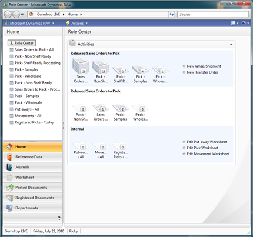Click the Edit Movement Worksheet link
This screenshot has height=237, width=253.
(208, 154)
